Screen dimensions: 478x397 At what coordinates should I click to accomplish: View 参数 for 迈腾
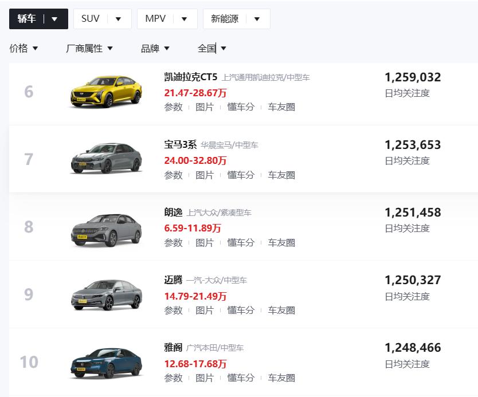173,310
